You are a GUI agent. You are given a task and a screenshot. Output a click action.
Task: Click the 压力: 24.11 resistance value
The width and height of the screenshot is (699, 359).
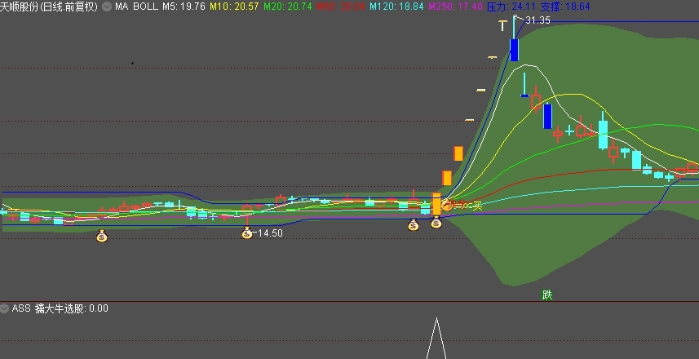pyautogui.click(x=511, y=7)
